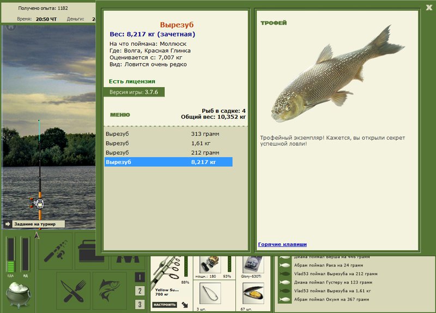Click the reel on the rod in the scene
Image resolution: width=436 pixels, height=313 pixels.
point(37,203)
